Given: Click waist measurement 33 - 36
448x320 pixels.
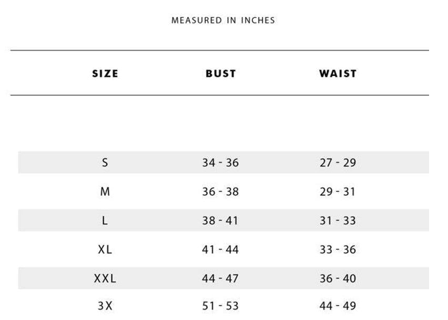Looking at the screenshot, I should [x=338, y=249].
